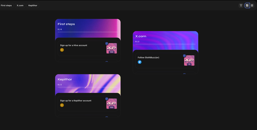Click blue globe badge on Kepithor account quest reward
The height and width of the screenshot is (130, 257).
point(107,99)
